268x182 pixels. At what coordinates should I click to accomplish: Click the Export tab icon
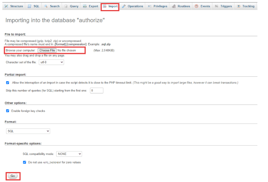85,6
